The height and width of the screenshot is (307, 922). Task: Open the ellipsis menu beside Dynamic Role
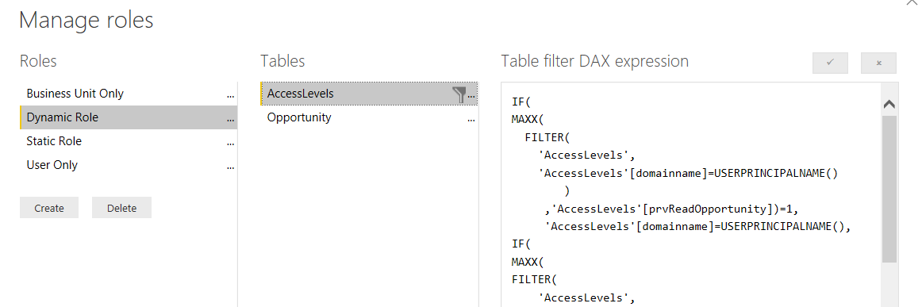click(230, 119)
